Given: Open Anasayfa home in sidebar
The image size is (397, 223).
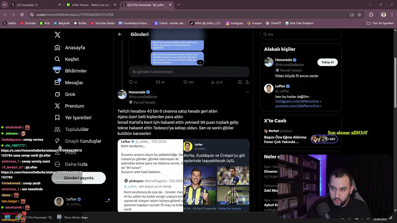Looking at the screenshot, I should tap(70, 48).
